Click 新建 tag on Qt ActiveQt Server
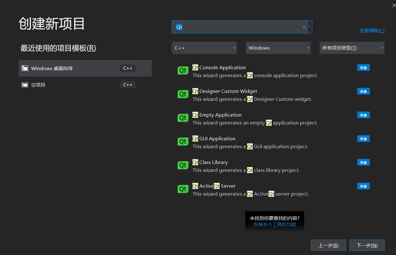The image size is (396, 255). pyautogui.click(x=363, y=186)
